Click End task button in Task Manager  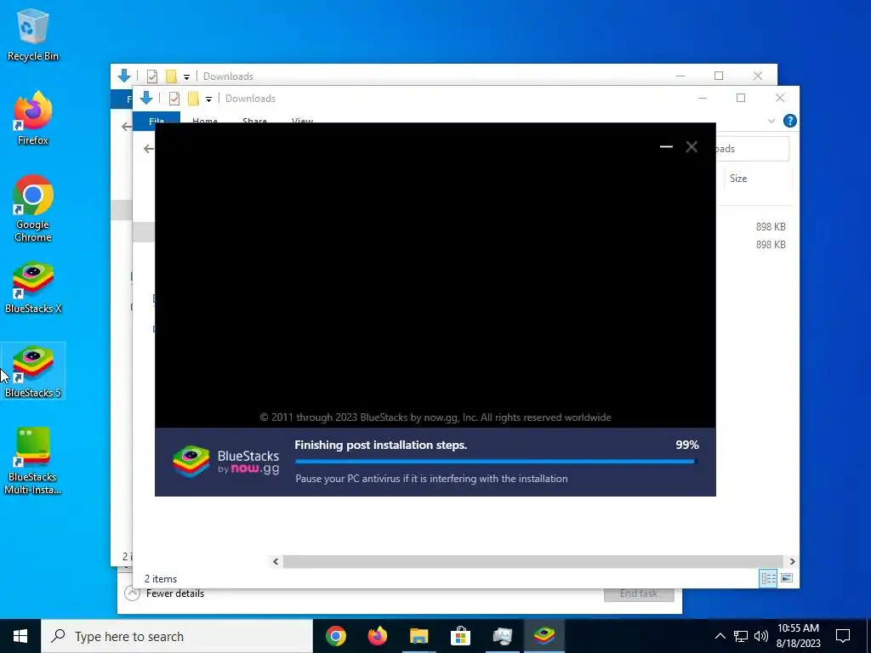pyautogui.click(x=639, y=593)
